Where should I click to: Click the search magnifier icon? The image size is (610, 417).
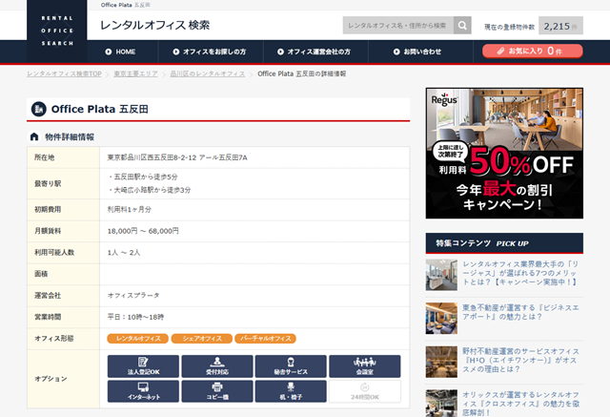(x=462, y=25)
